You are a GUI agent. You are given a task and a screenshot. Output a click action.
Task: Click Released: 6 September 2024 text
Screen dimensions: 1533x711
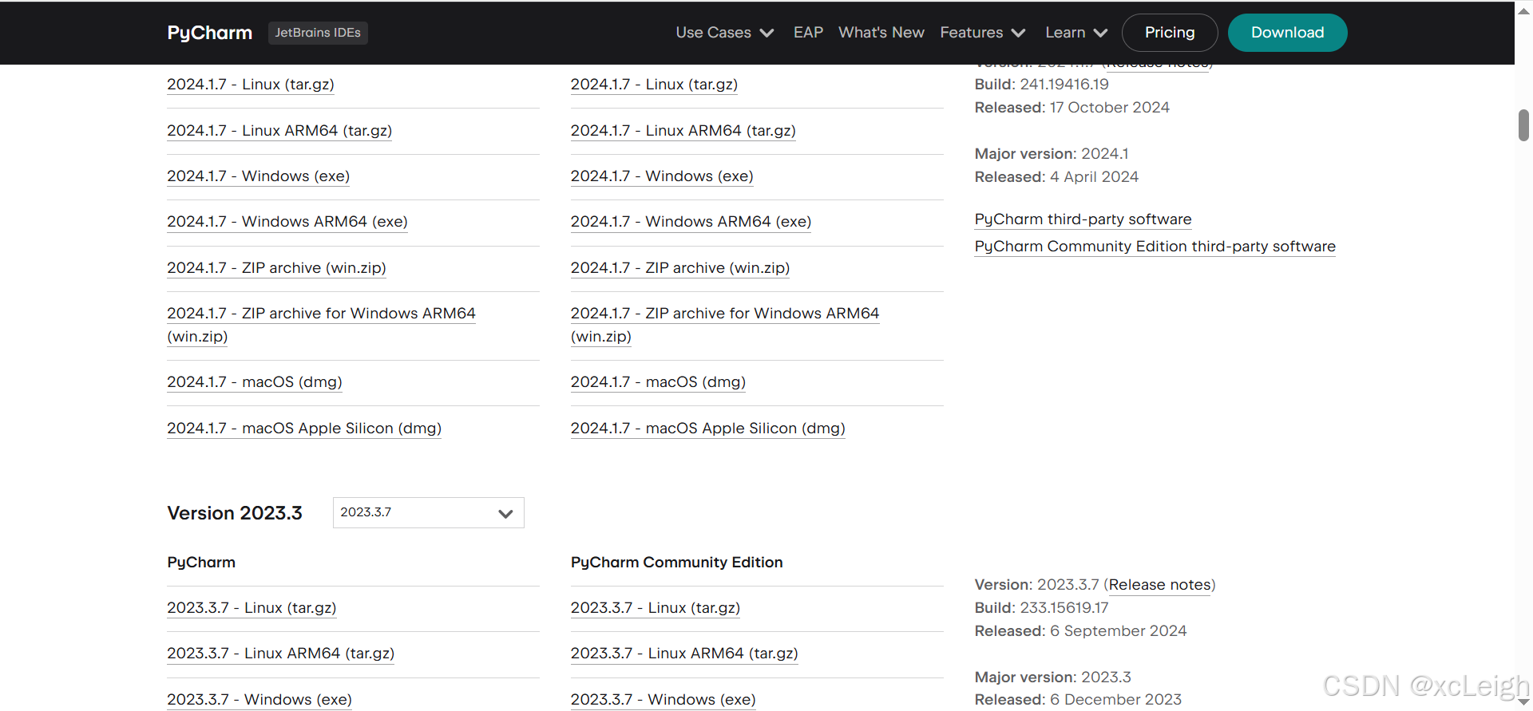click(1081, 631)
